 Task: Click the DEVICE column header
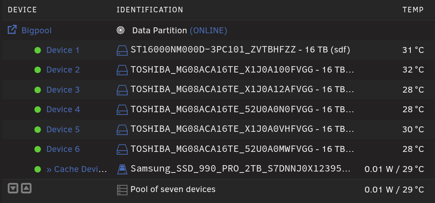[22, 10]
